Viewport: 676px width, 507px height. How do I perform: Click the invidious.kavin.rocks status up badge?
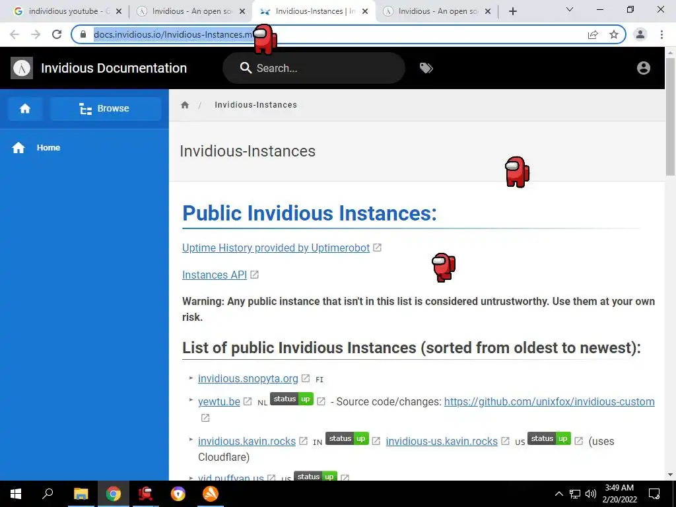click(347, 438)
